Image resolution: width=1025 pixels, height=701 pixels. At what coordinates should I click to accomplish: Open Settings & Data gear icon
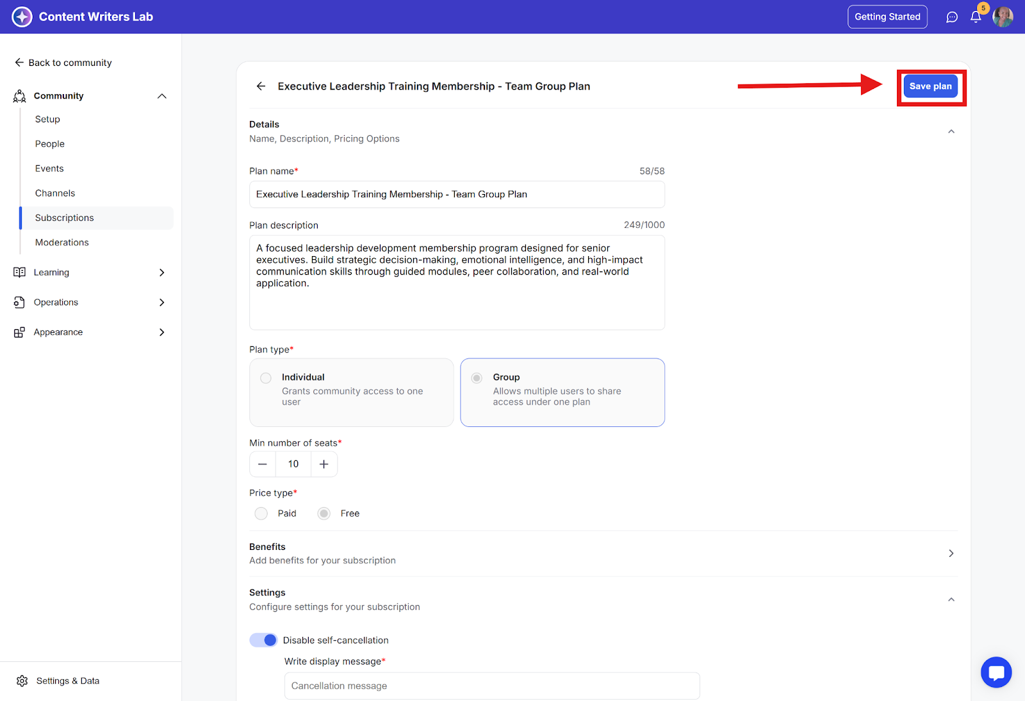tap(22, 681)
